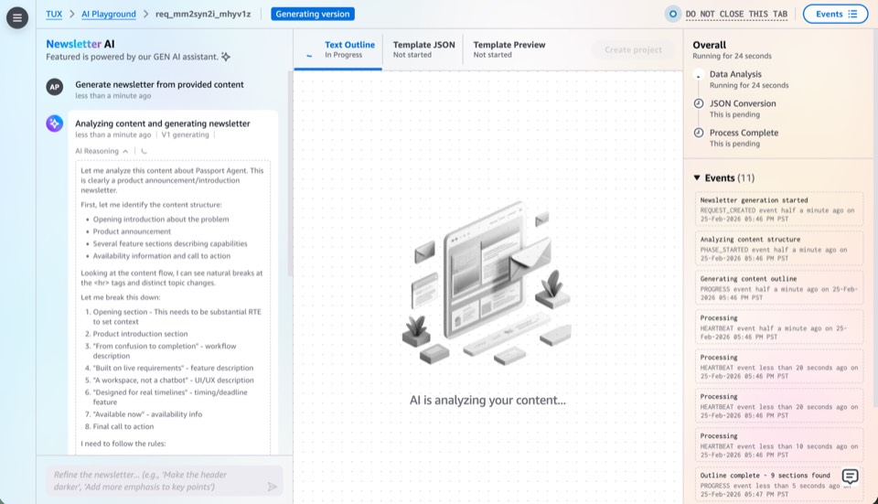Click the Running for 24 seconds overall status
The height and width of the screenshot is (504, 878).
pyautogui.click(x=732, y=56)
